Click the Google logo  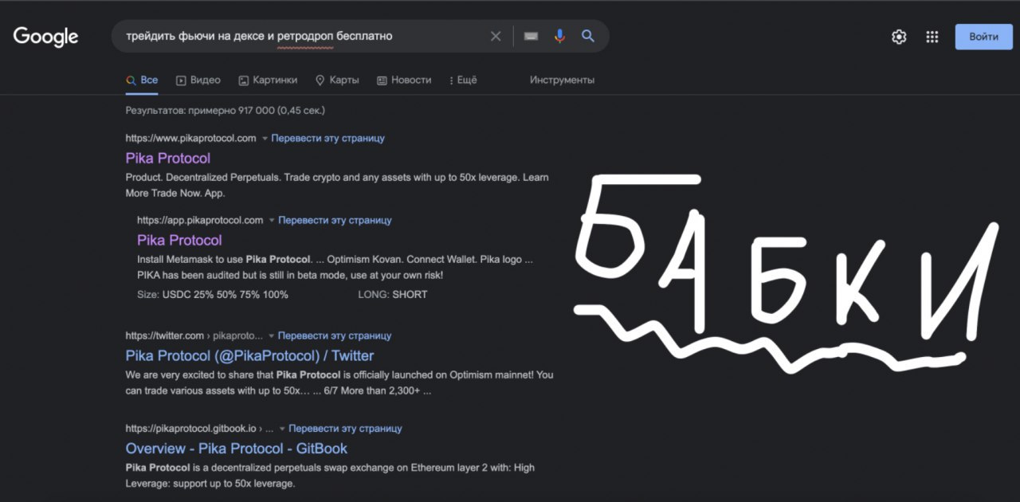coord(45,37)
